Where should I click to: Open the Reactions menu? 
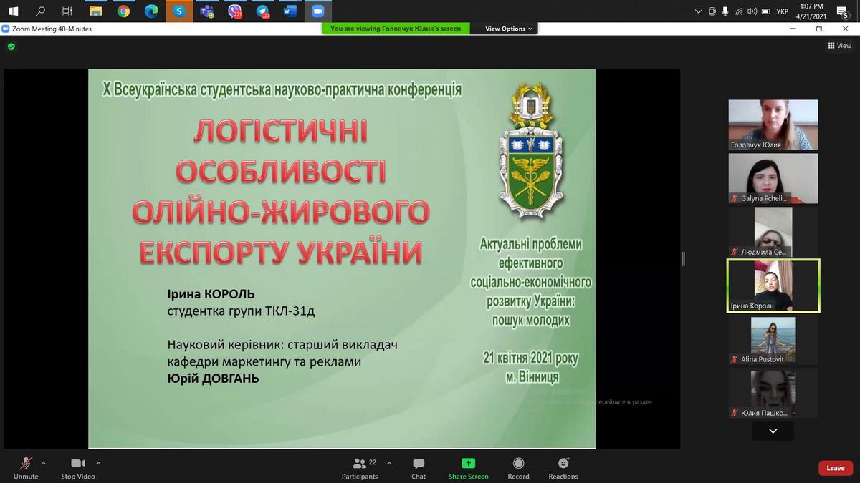(563, 468)
